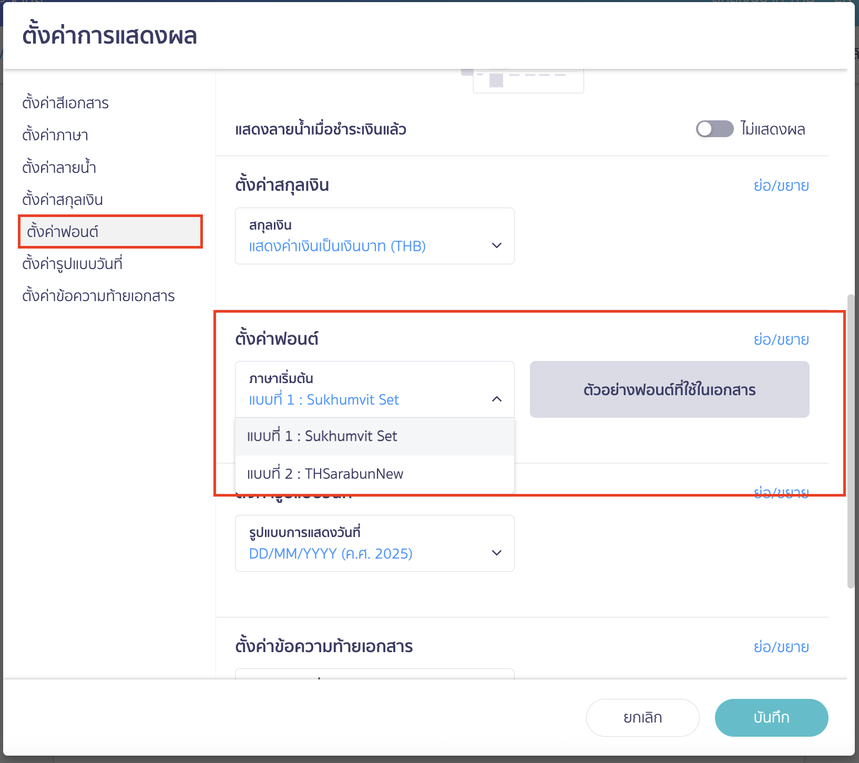The image size is (859, 763).
Task: Collapse the document footer text section
Action: (781, 647)
